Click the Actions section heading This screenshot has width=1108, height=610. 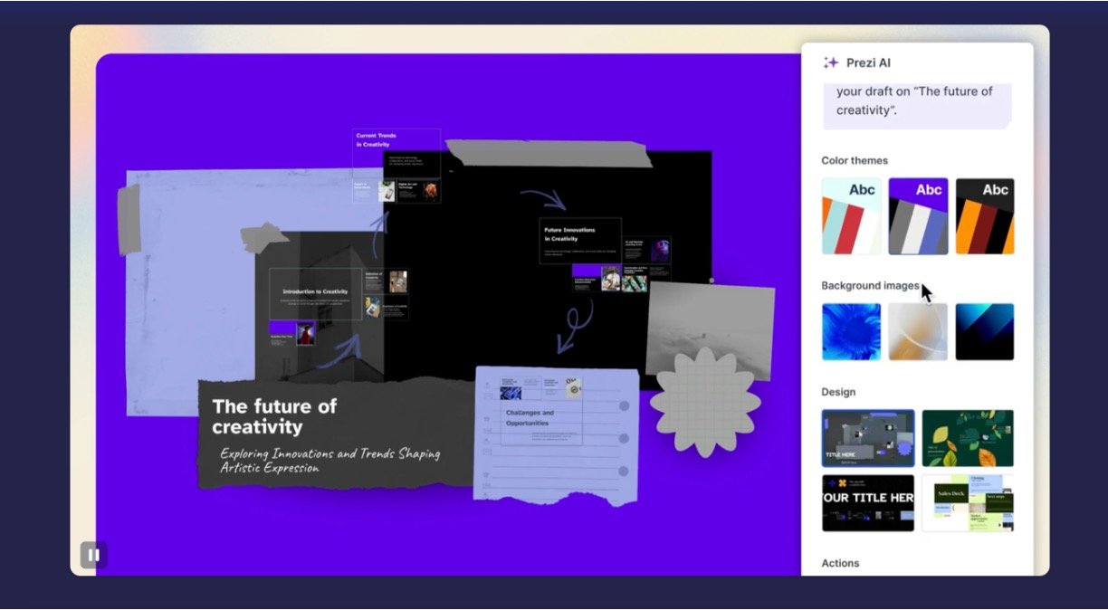[840, 563]
